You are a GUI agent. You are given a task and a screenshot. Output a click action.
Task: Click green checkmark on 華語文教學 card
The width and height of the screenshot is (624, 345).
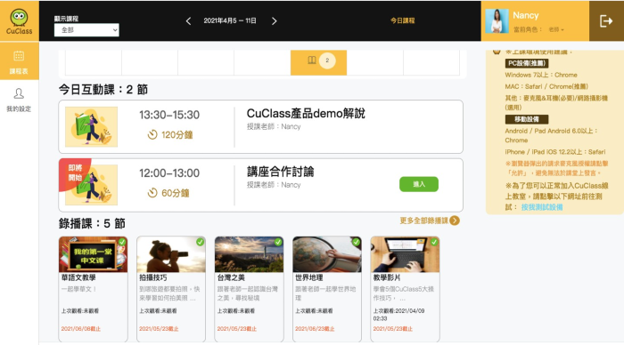click(122, 242)
